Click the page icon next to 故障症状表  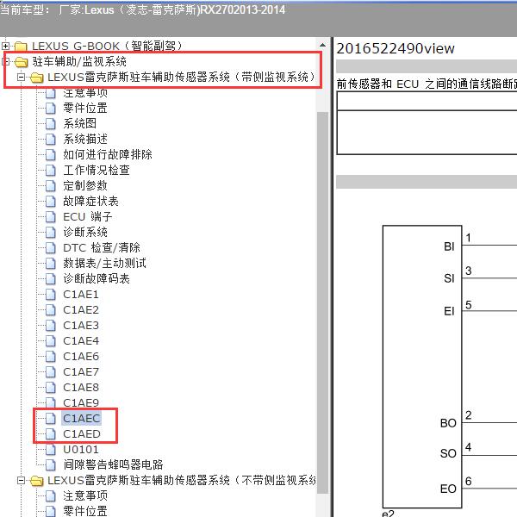pos(51,201)
